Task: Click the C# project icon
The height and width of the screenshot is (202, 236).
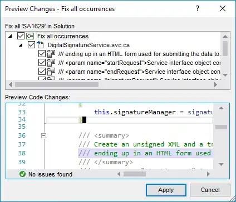Action: click(x=30, y=36)
